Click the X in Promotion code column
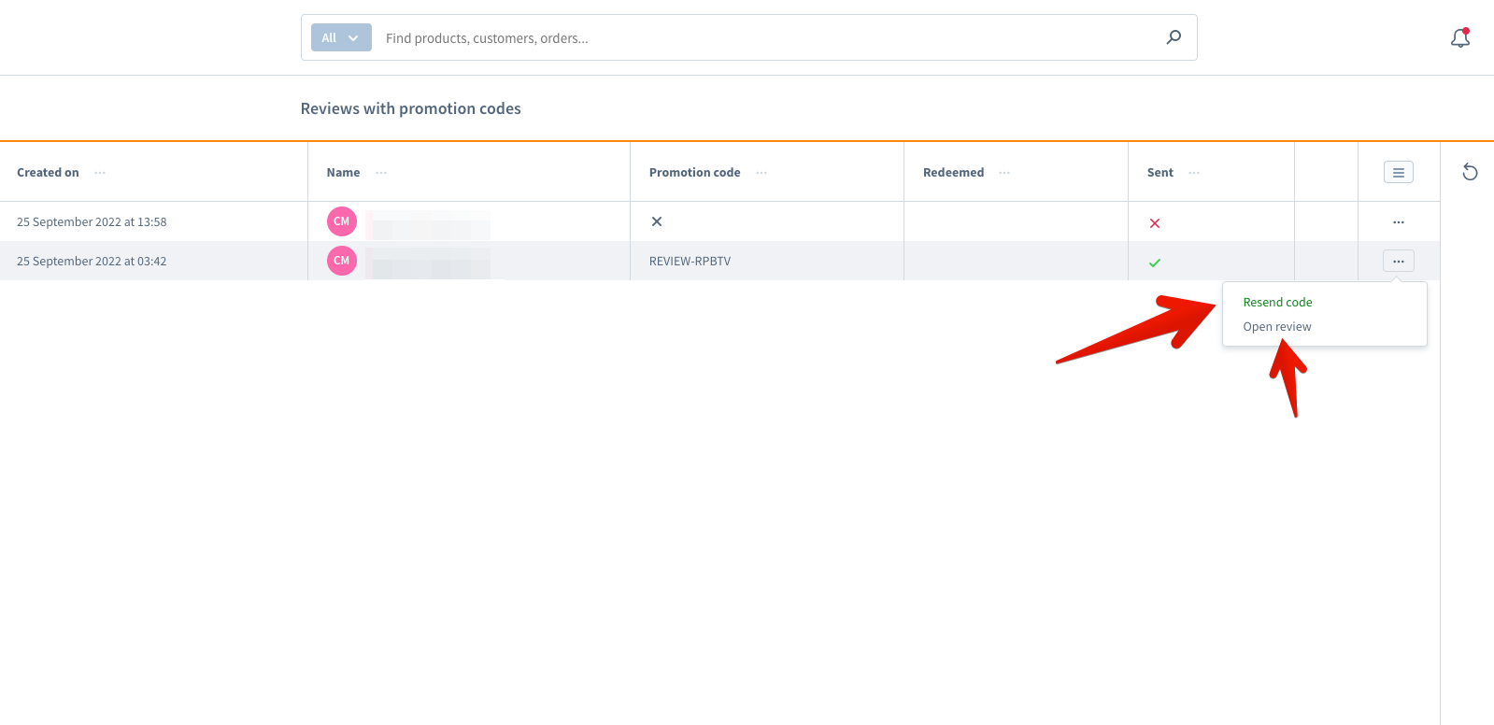Viewport: 1494px width, 725px height. pyautogui.click(x=657, y=221)
